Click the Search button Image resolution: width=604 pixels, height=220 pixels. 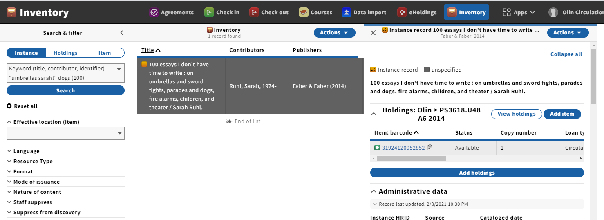point(65,90)
